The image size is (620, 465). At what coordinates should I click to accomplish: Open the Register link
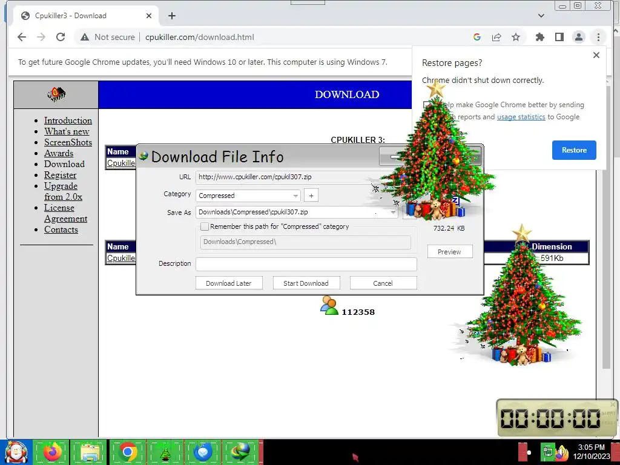tap(60, 175)
